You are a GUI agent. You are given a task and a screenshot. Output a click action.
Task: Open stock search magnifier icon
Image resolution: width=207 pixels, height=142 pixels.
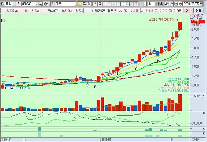tap(40, 4)
